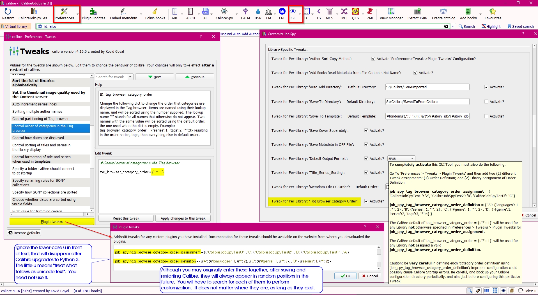
Task: Click the Reset this tweak button
Action: pos(126,218)
